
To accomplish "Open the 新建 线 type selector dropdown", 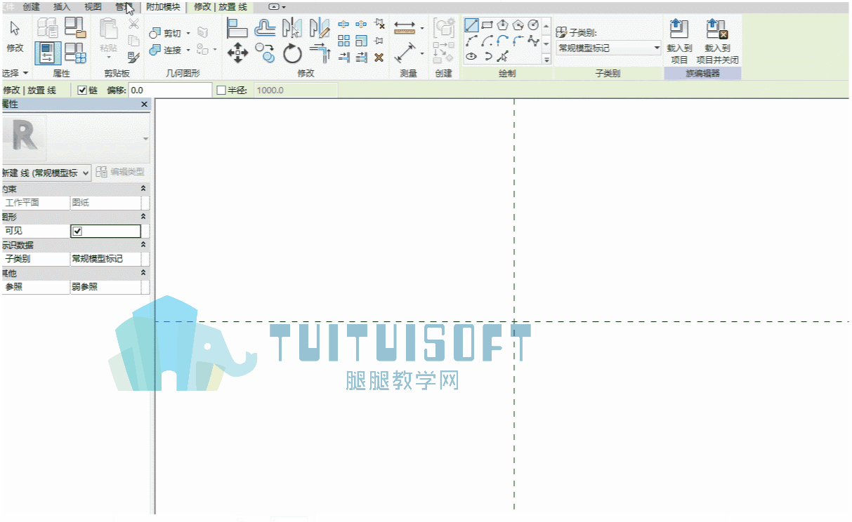I will click(x=46, y=173).
